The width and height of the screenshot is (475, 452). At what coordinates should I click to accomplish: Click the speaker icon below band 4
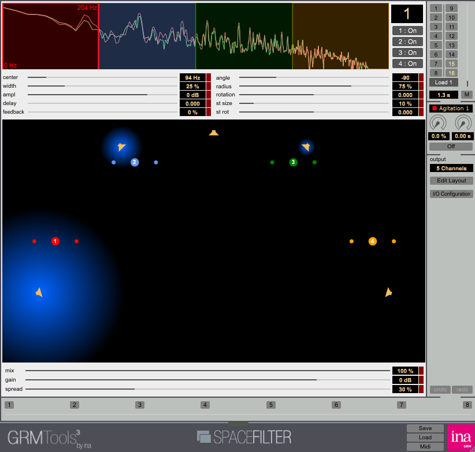388,292
